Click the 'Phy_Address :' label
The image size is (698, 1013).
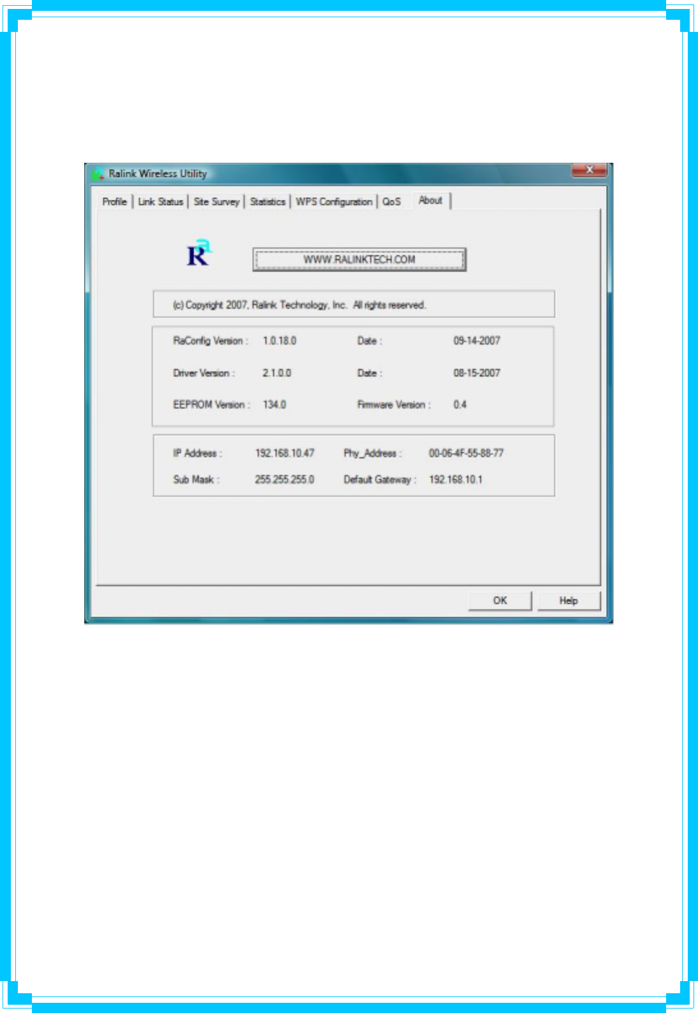(373, 453)
